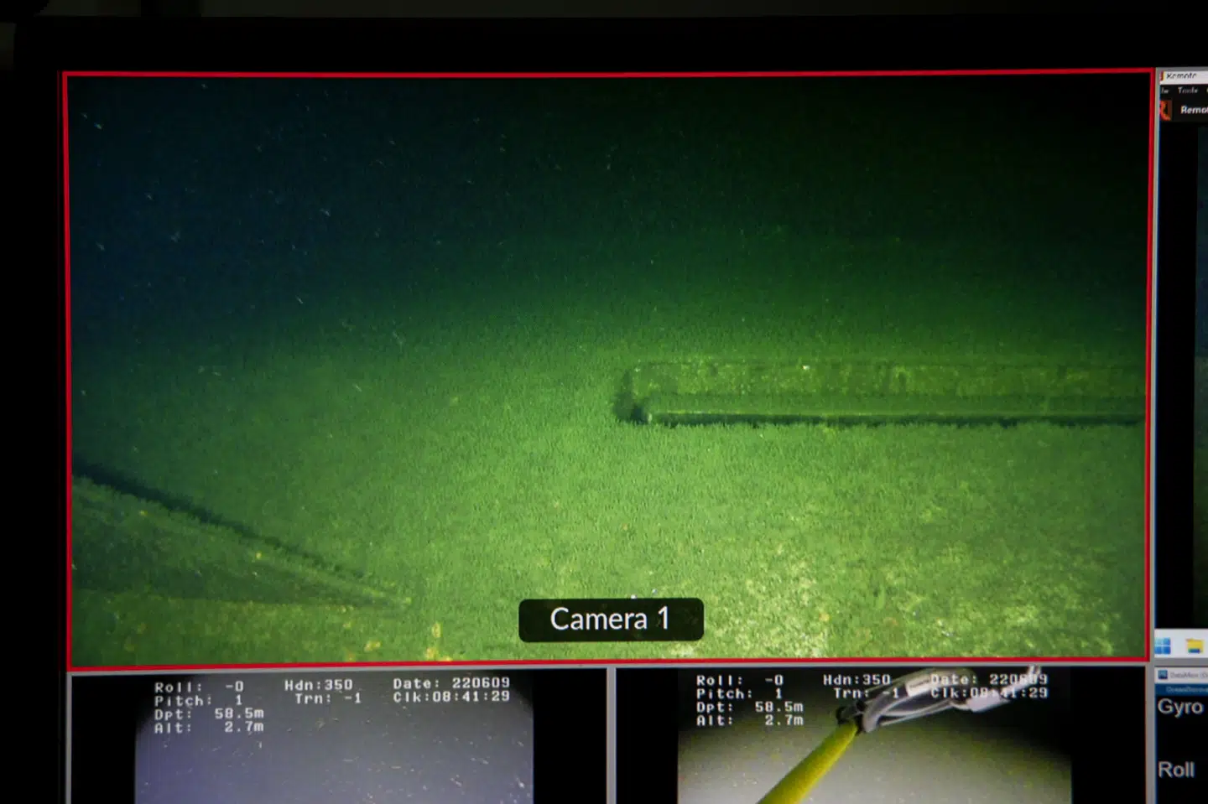This screenshot has height=804, width=1208.
Task: Click the Roll label in DataMon
Action: [x=1175, y=770]
